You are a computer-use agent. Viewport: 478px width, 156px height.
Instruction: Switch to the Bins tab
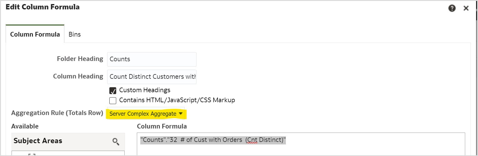[x=75, y=34]
